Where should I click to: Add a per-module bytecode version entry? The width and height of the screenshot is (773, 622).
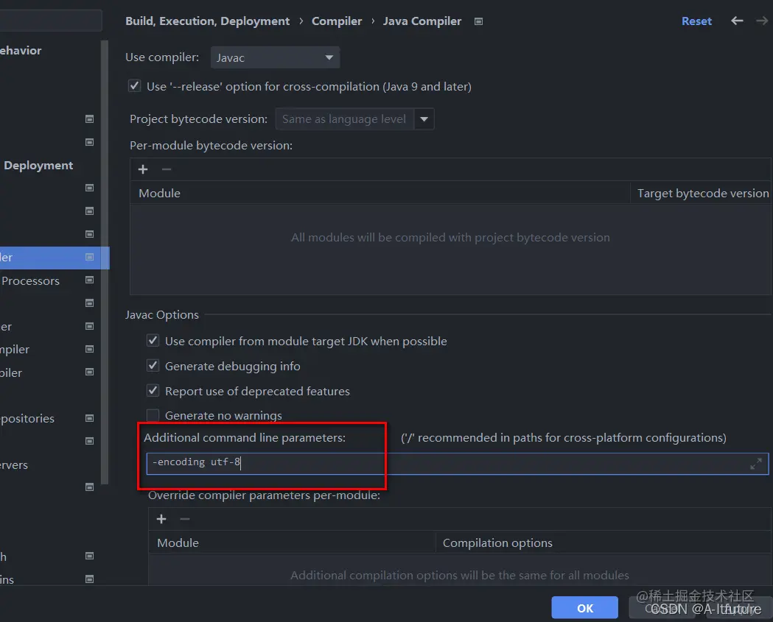pos(143,169)
